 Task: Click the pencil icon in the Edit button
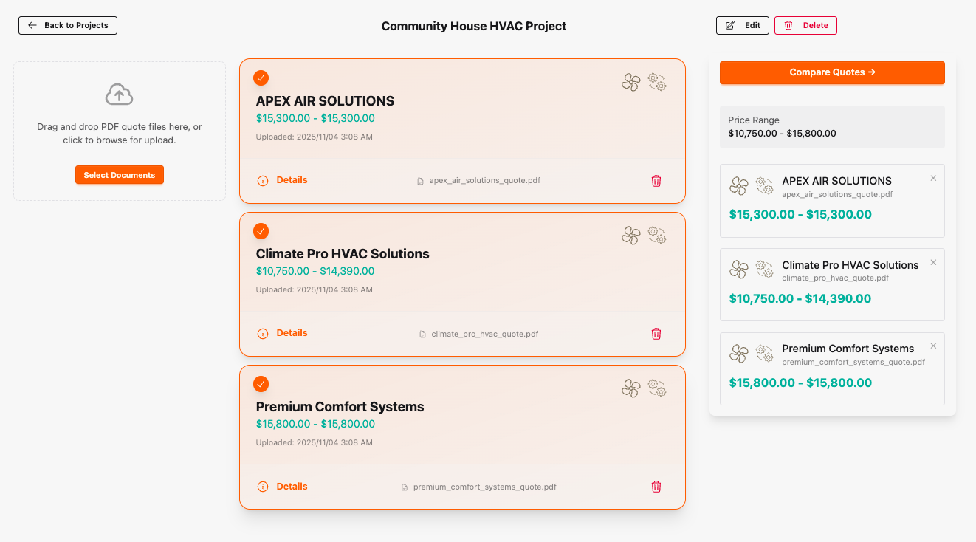coord(729,24)
